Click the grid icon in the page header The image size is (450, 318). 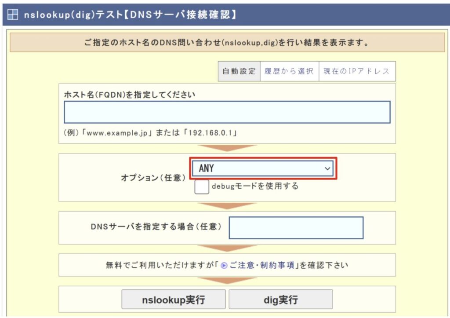(13, 15)
